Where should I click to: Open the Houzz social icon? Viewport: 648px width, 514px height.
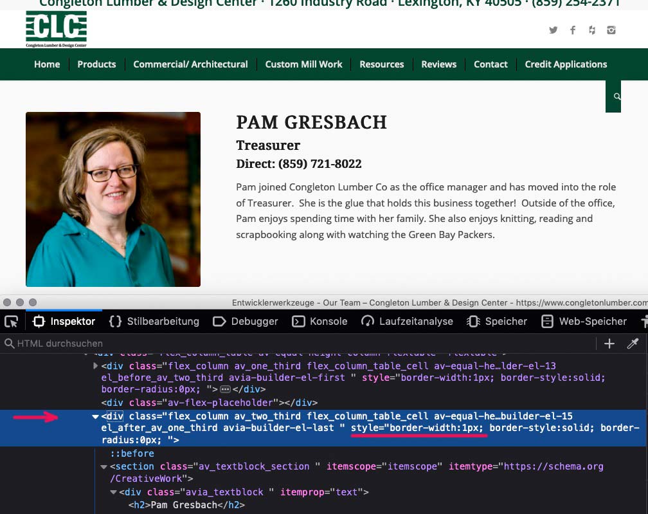pyautogui.click(x=592, y=30)
